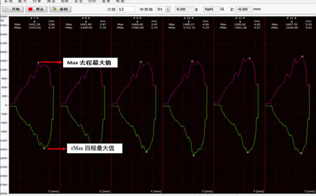Open the 检视 menu

coord(65,1)
